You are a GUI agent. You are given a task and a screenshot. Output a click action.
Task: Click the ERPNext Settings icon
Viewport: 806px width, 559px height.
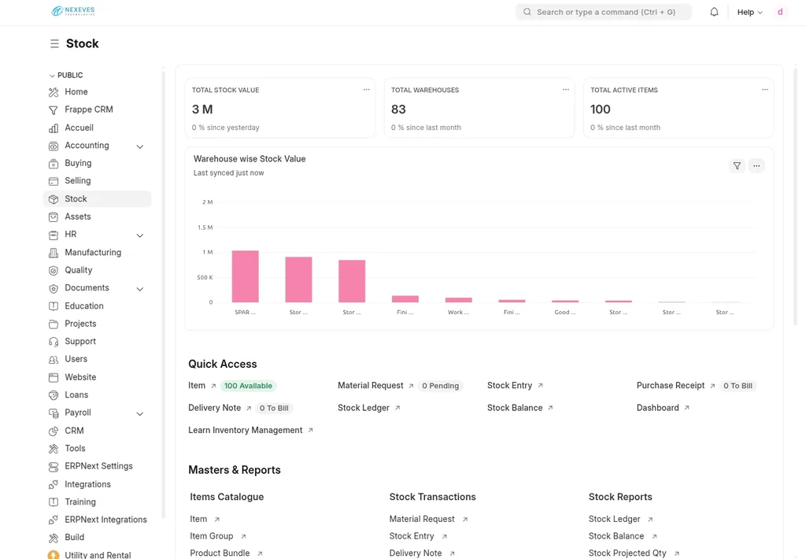click(x=54, y=466)
